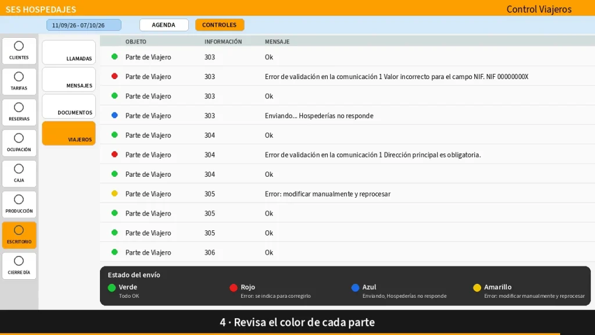Click the Azul legend swatch

(x=355, y=288)
